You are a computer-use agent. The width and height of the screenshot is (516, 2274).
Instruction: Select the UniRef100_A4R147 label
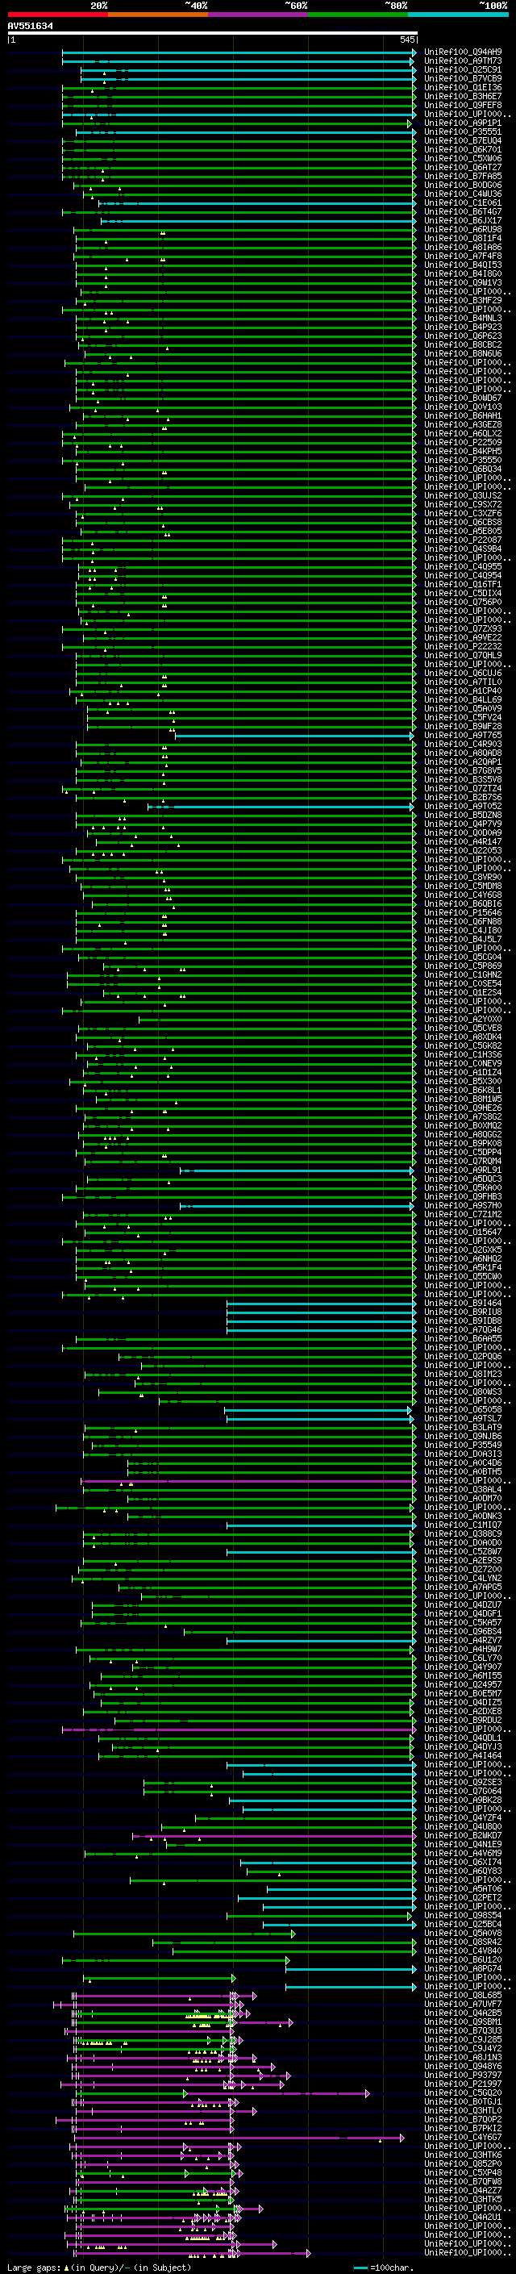(x=463, y=841)
